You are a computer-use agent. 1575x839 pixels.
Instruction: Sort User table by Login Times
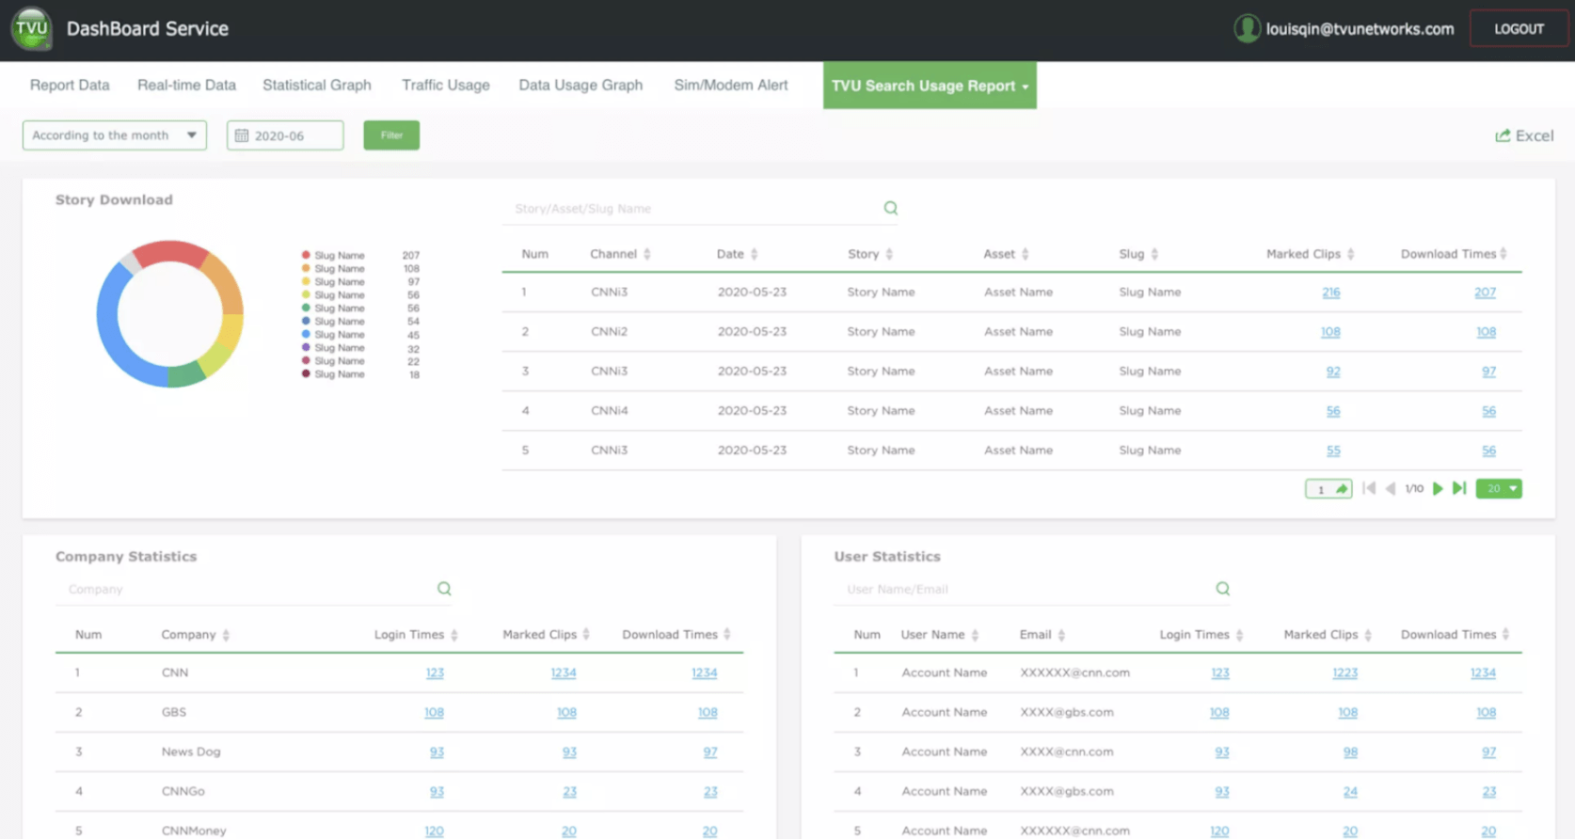[1239, 635]
